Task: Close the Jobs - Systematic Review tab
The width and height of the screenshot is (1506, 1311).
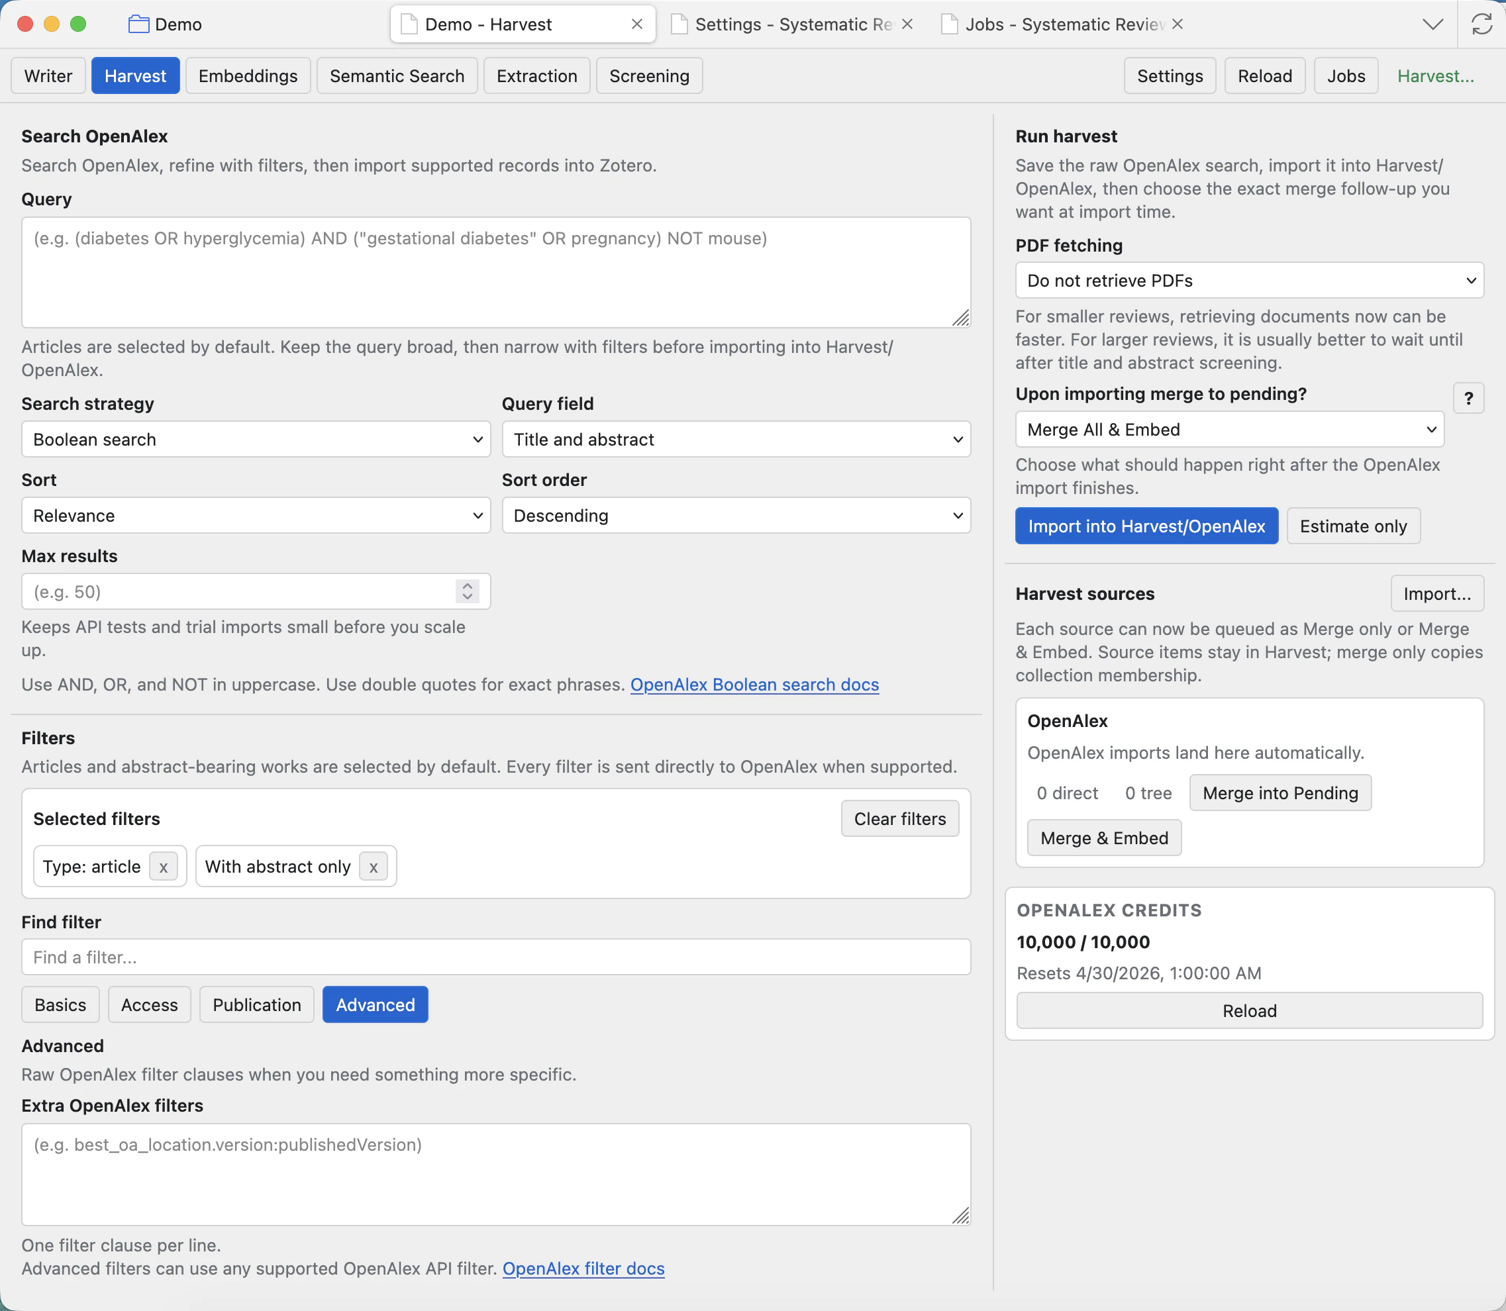Action: point(1178,24)
